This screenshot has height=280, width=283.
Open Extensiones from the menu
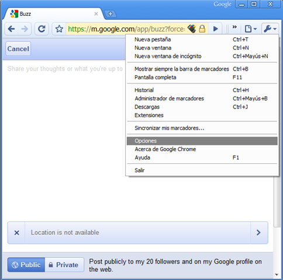point(202,116)
